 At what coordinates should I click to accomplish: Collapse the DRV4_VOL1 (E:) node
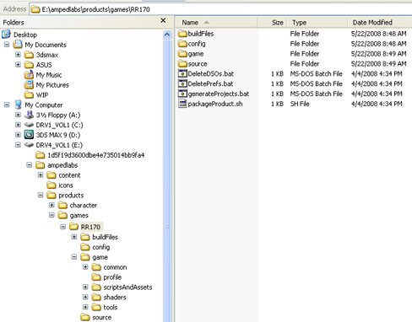click(18, 145)
